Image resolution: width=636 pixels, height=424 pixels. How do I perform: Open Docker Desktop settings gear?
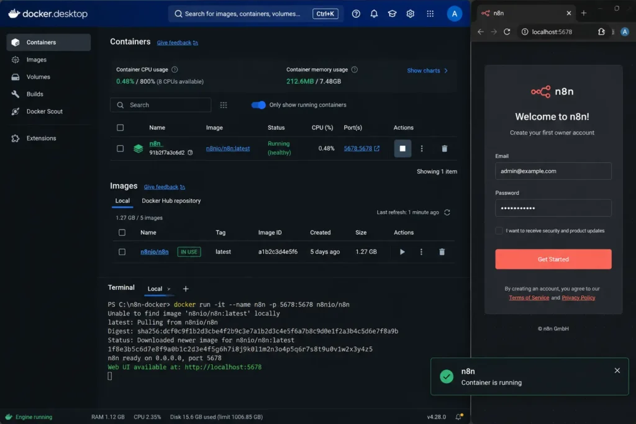(x=410, y=14)
